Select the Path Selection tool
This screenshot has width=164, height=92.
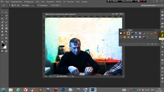pyautogui.click(x=2, y=38)
